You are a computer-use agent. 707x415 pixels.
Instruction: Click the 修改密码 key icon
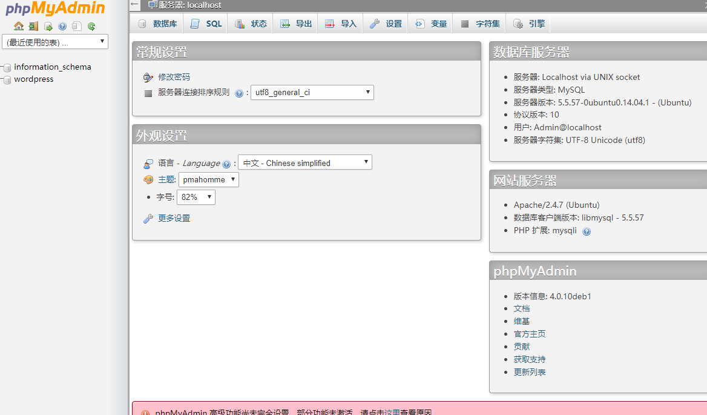[148, 77]
